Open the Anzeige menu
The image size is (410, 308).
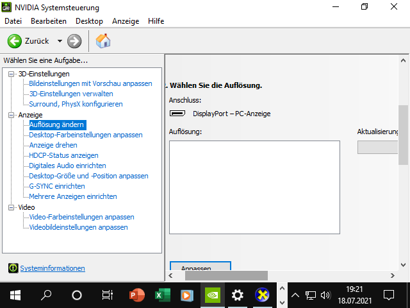click(126, 21)
